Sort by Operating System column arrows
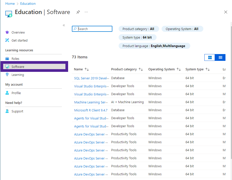Image resolution: width=232 pixels, height=180 pixels. click(x=179, y=69)
